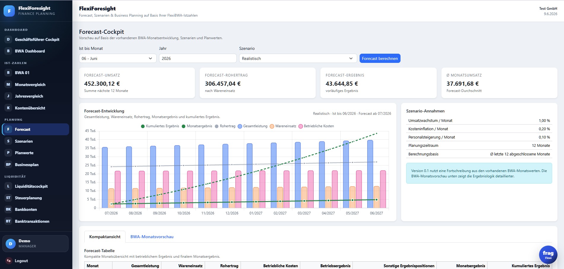This screenshot has width=564, height=269.
Task: Toggle Kumuliertes Ergebnis legend series
Action: (160, 126)
